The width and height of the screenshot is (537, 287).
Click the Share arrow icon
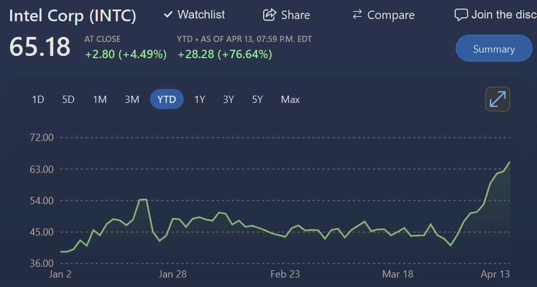point(269,15)
